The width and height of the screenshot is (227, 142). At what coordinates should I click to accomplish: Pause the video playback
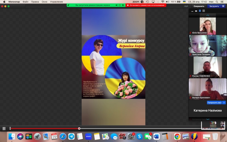4,129
